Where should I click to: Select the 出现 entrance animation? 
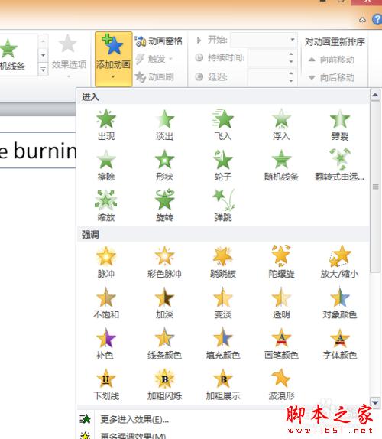pos(106,125)
